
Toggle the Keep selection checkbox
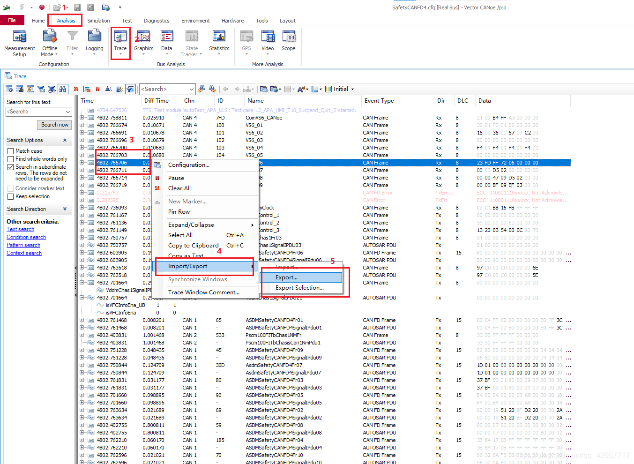(x=10, y=196)
